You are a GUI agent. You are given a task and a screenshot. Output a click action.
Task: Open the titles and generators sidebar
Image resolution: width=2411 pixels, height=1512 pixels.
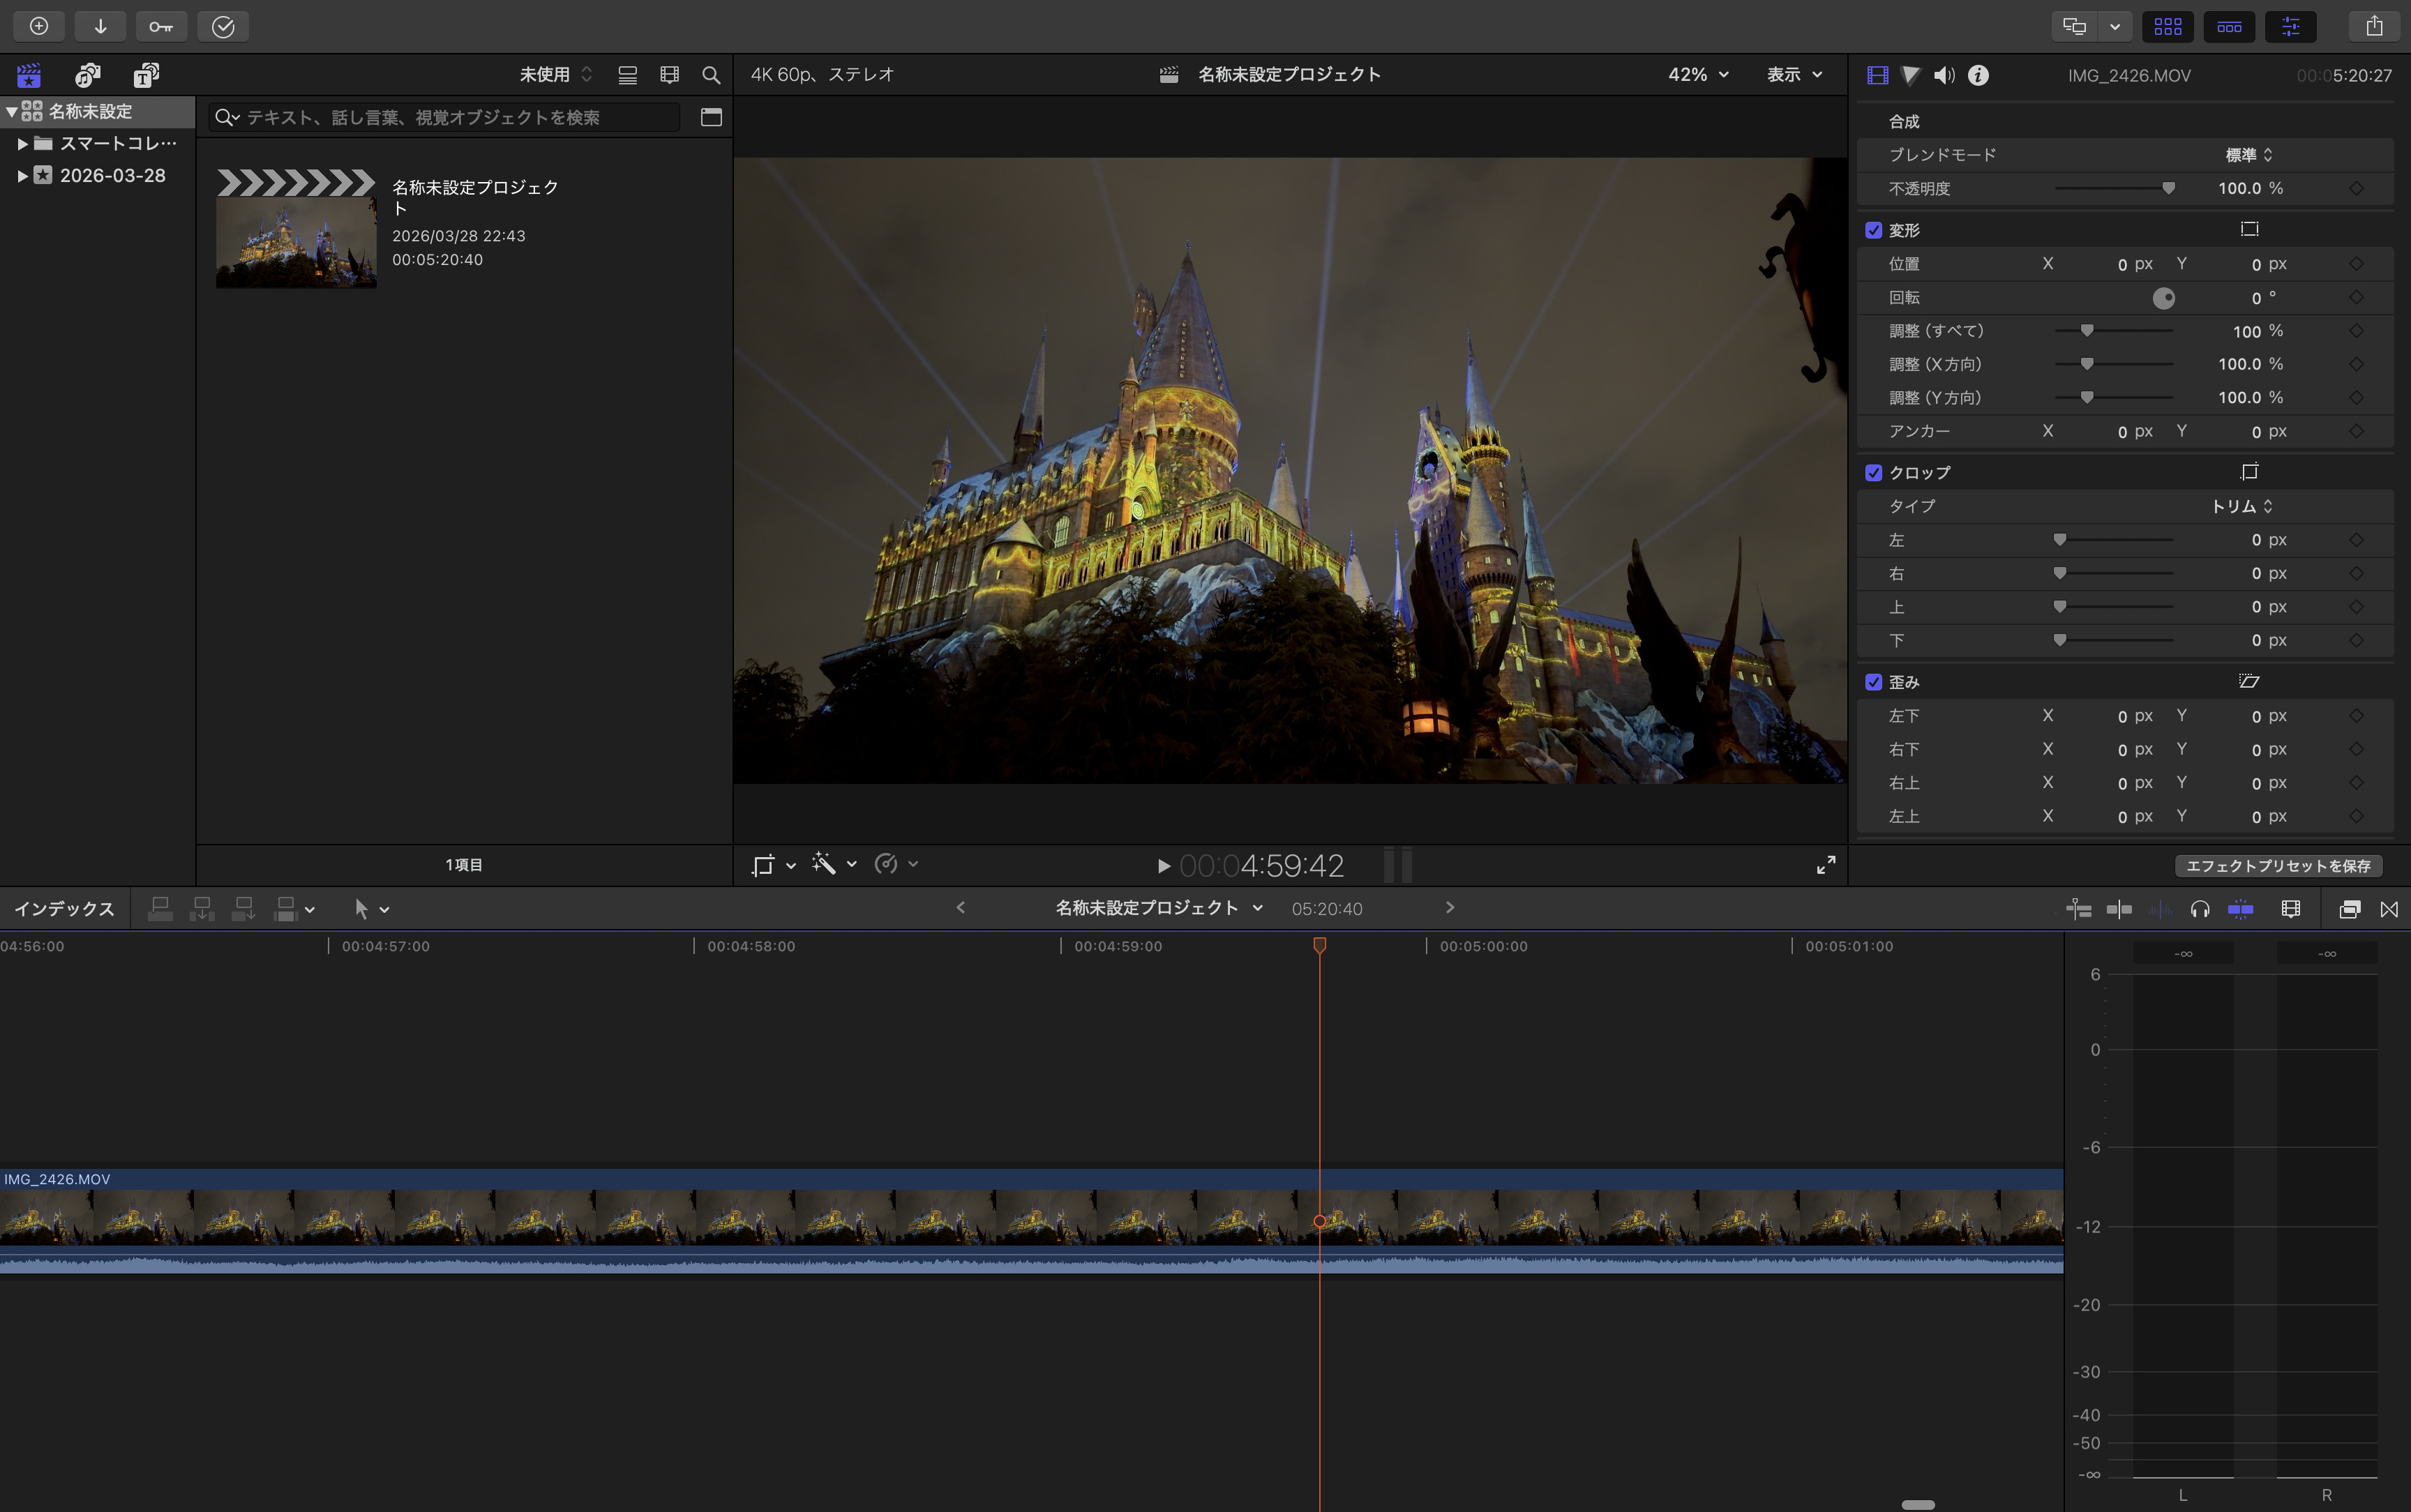(146, 75)
